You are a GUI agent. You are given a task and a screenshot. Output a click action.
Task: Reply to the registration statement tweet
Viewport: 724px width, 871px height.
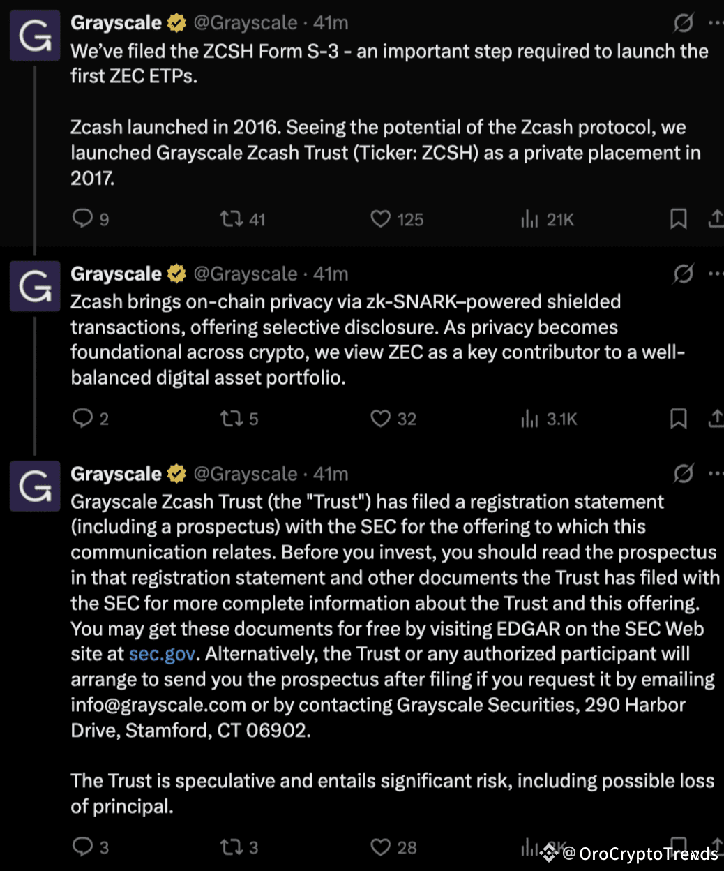83,847
